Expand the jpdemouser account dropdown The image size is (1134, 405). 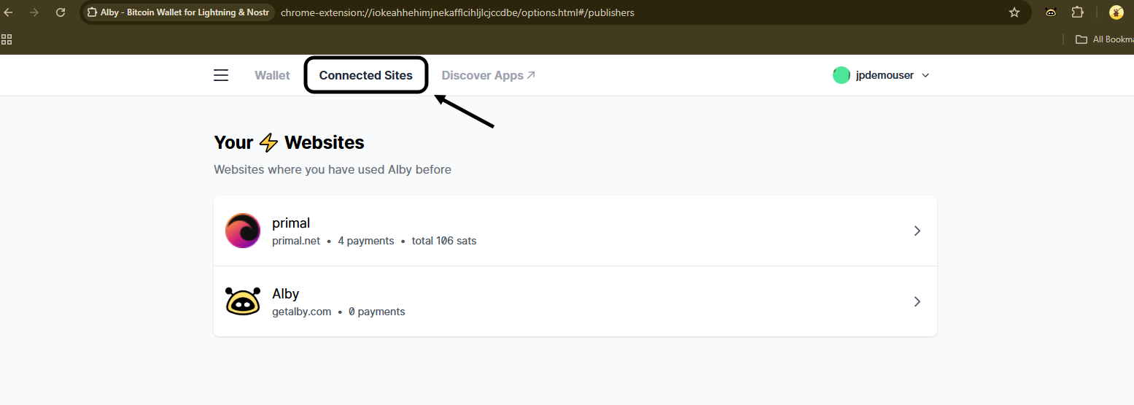click(925, 75)
